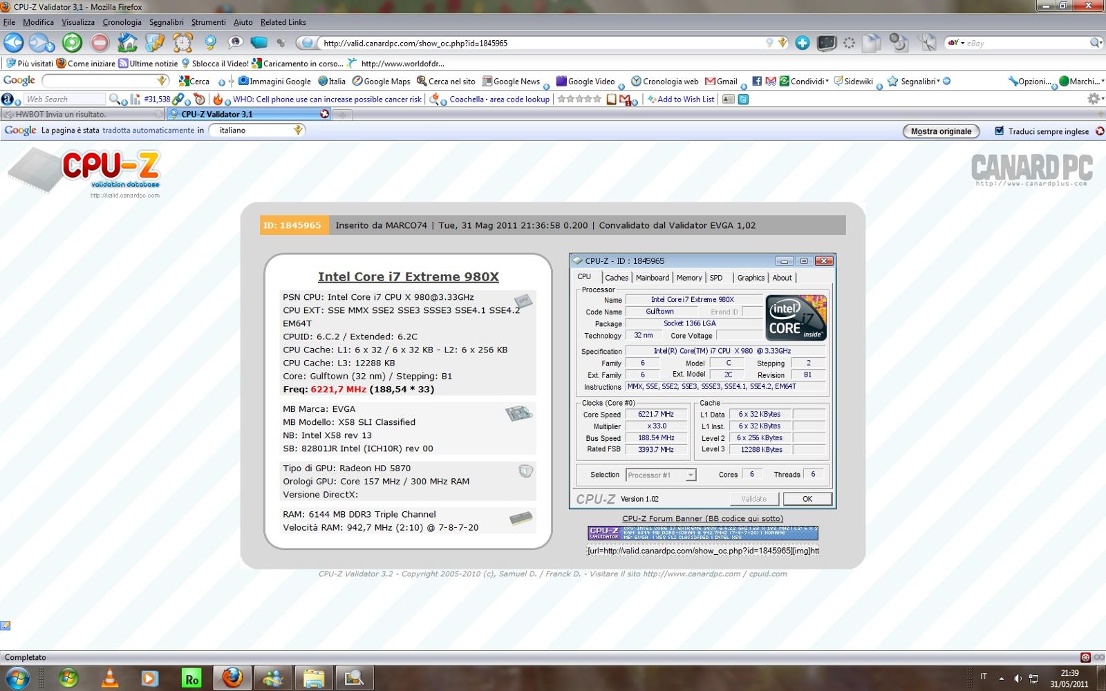
Task: Expand the Segnalibri dropdown in Google toolbar
Action: coord(938,81)
